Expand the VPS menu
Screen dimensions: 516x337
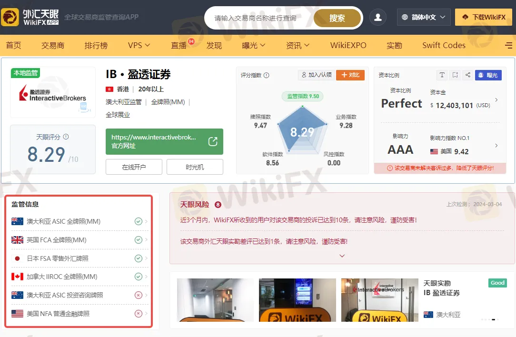139,45
